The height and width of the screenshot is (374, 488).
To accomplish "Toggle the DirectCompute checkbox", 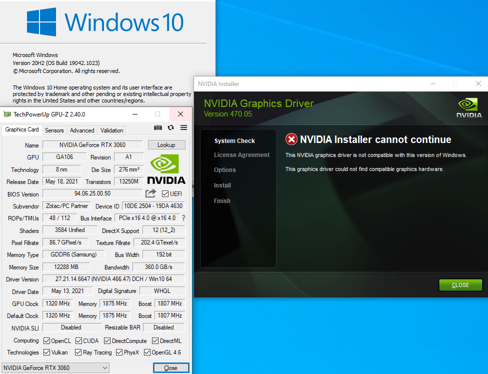I will (x=107, y=340).
